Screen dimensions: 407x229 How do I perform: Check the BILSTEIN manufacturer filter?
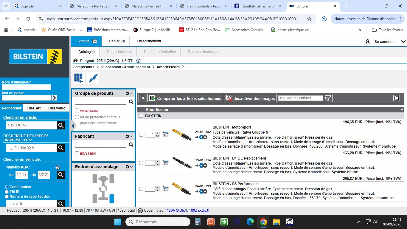(77, 154)
